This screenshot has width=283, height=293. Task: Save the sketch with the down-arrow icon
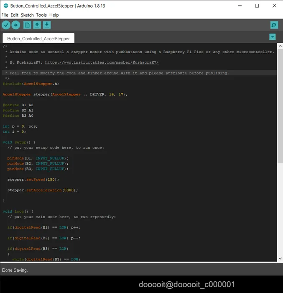click(x=47, y=25)
